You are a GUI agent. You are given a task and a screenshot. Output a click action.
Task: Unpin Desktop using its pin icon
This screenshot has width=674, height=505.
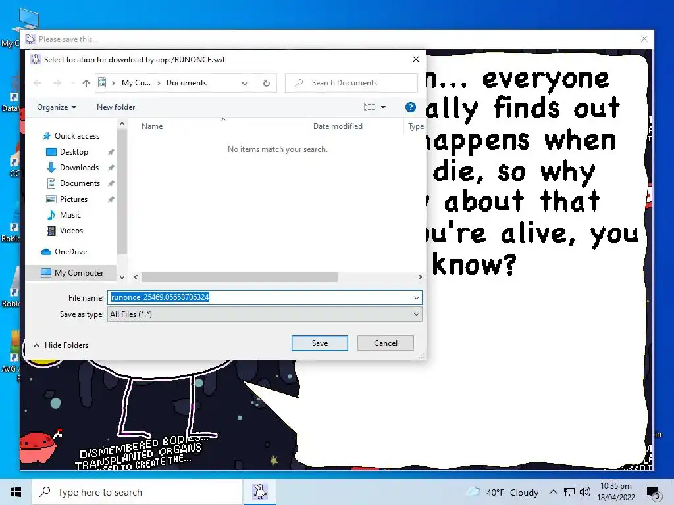click(111, 152)
